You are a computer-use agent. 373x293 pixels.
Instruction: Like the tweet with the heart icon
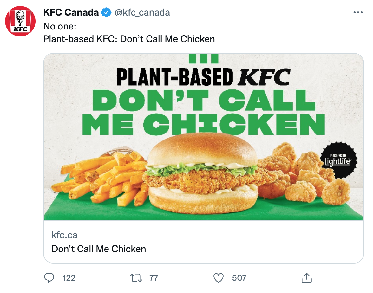click(x=218, y=278)
